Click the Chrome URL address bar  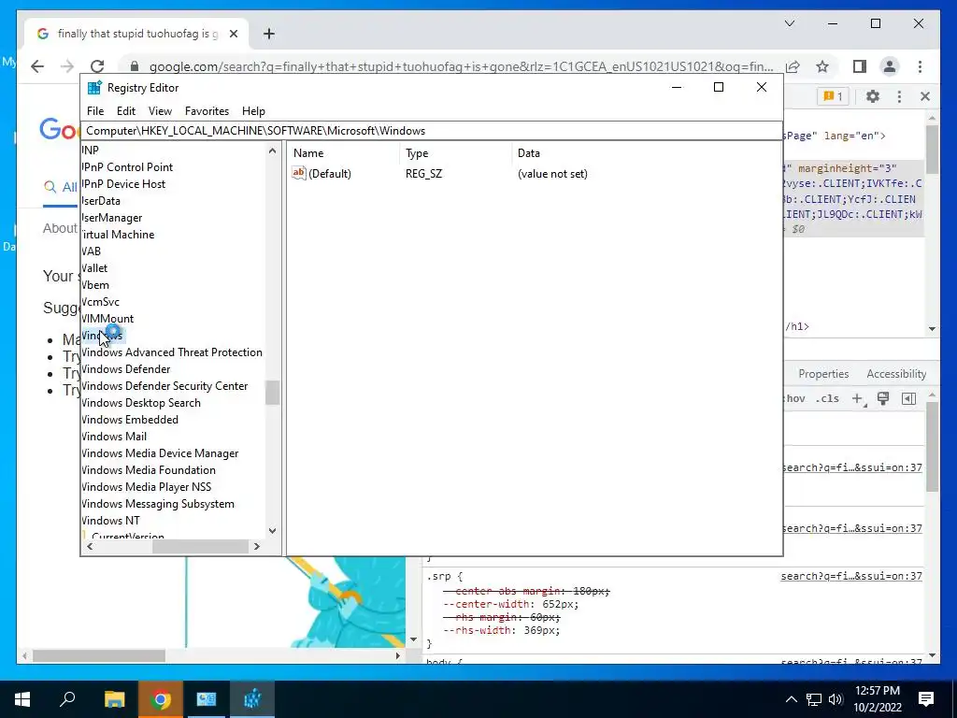[461, 66]
